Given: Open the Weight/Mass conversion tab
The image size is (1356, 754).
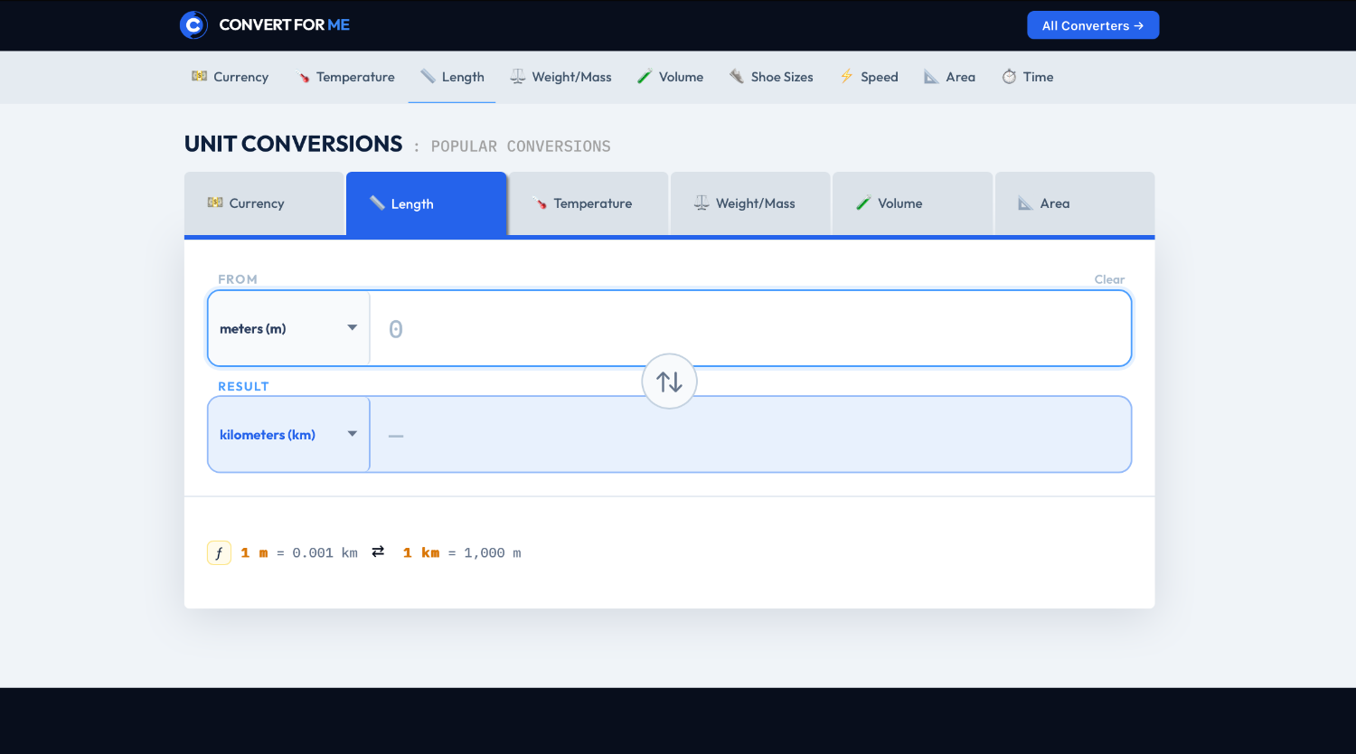Looking at the screenshot, I should click(x=750, y=203).
